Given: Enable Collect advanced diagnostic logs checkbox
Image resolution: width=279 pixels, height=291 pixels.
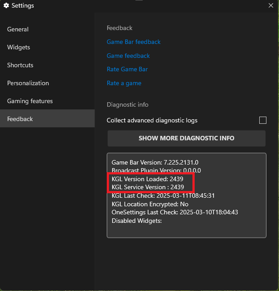Looking at the screenshot, I should coord(263,120).
